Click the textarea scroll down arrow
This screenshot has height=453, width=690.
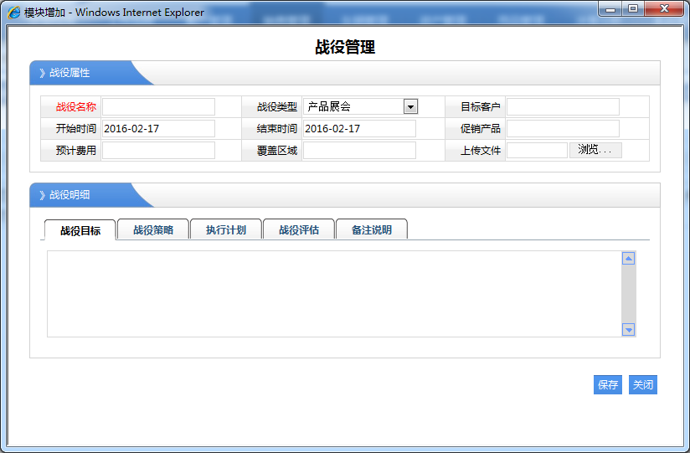pos(629,330)
